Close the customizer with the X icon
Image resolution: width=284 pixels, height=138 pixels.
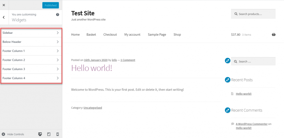[4, 5]
